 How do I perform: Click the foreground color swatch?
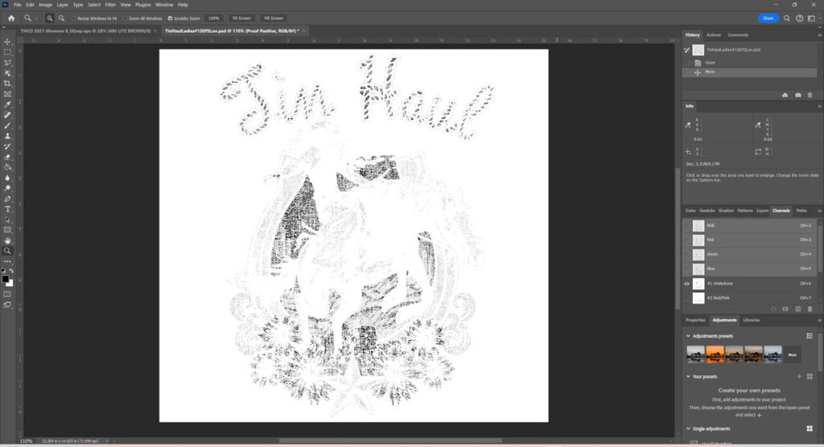[x=6, y=278]
